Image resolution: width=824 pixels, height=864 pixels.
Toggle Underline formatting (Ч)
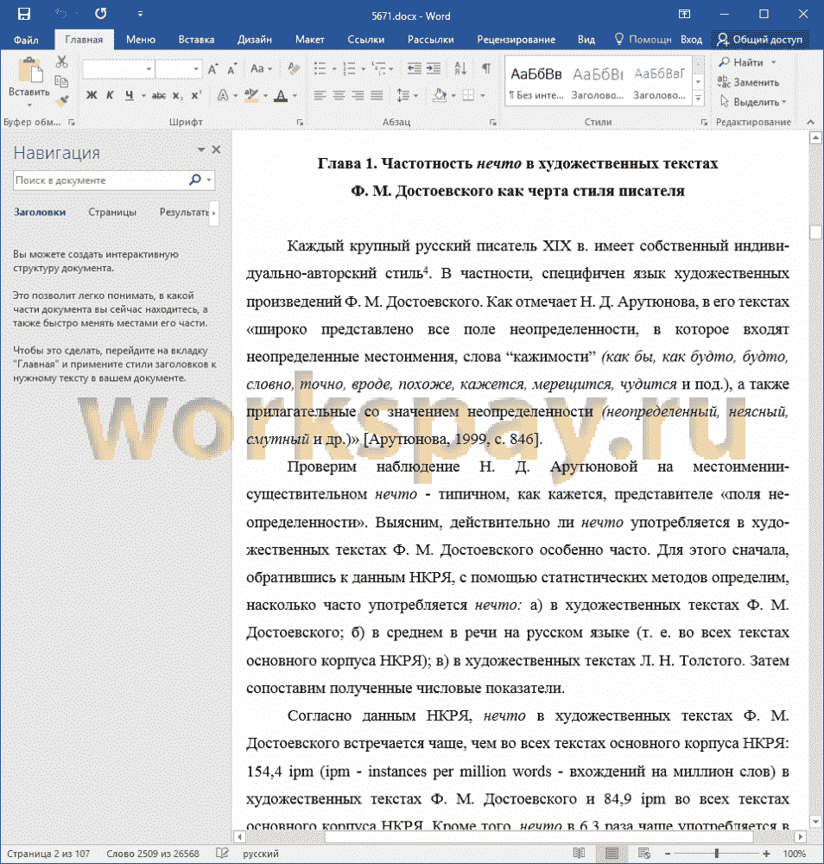130,95
